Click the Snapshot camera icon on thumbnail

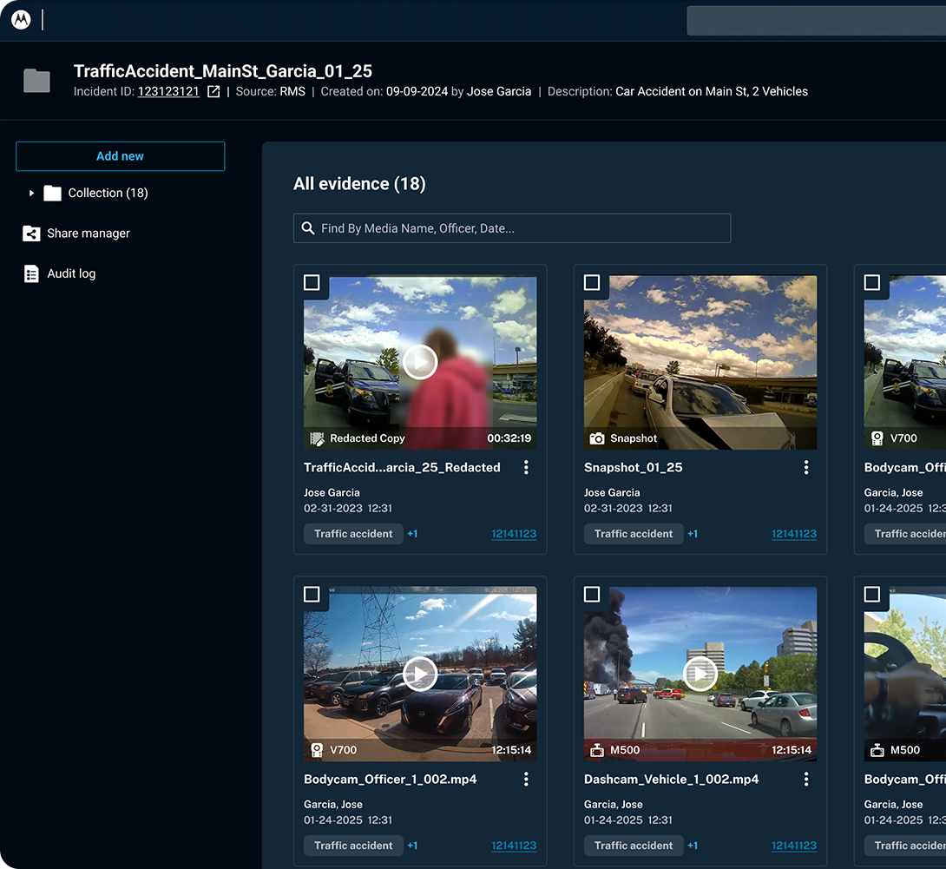[x=597, y=438]
